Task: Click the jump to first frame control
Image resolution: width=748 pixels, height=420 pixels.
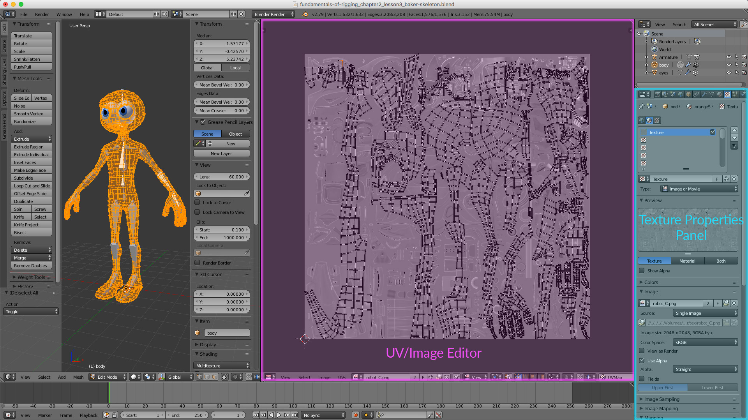Action: click(256, 415)
